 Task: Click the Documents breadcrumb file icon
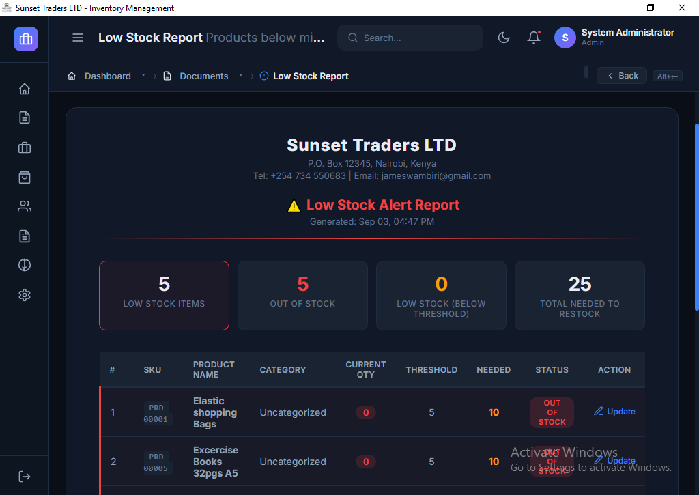point(167,76)
